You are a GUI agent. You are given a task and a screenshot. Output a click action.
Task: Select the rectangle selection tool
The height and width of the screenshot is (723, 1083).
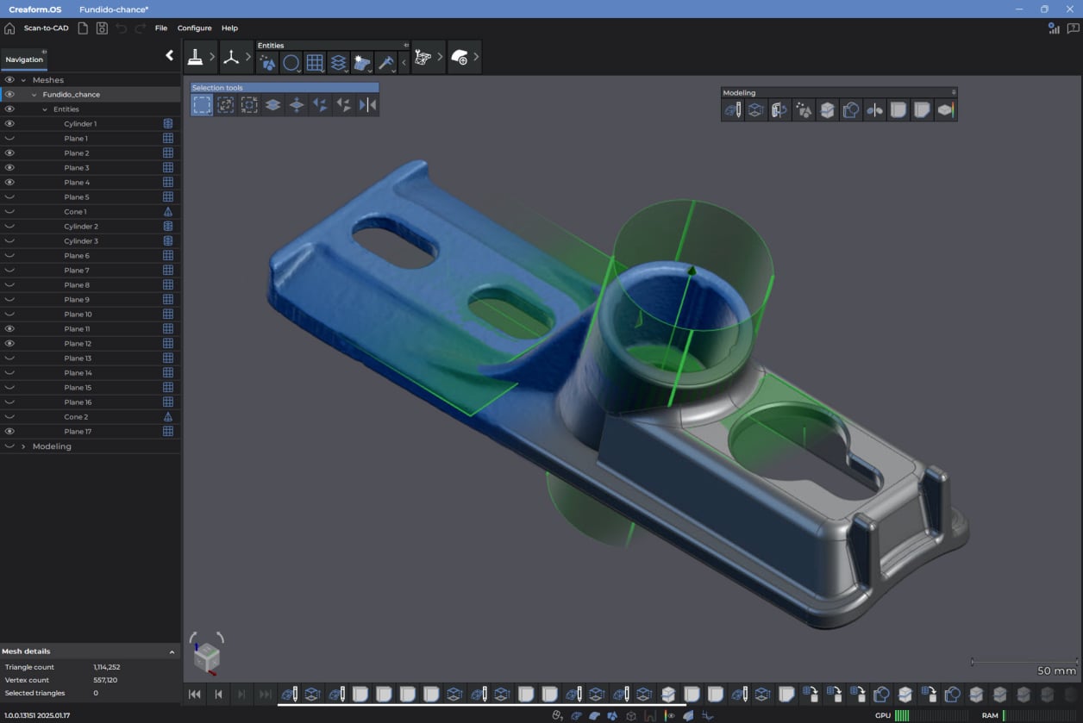[x=202, y=105]
